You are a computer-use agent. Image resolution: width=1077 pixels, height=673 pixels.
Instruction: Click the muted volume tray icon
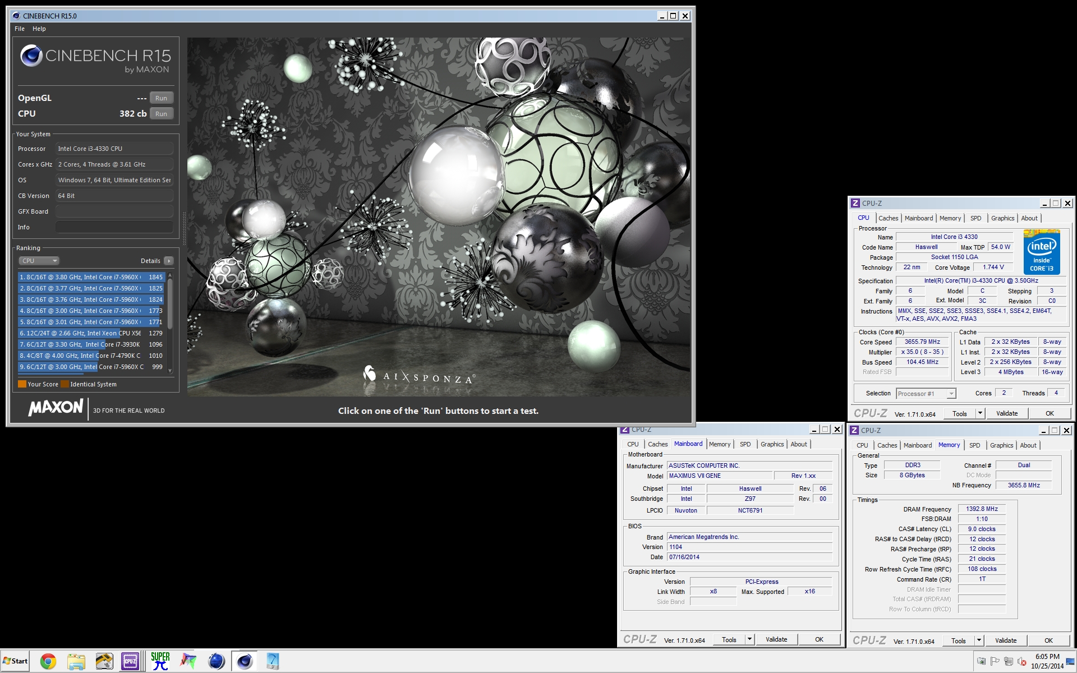coord(1021,661)
